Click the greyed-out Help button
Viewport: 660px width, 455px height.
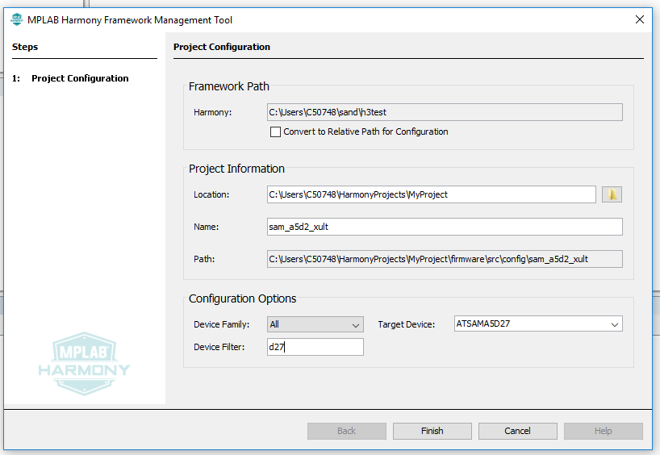[604, 431]
